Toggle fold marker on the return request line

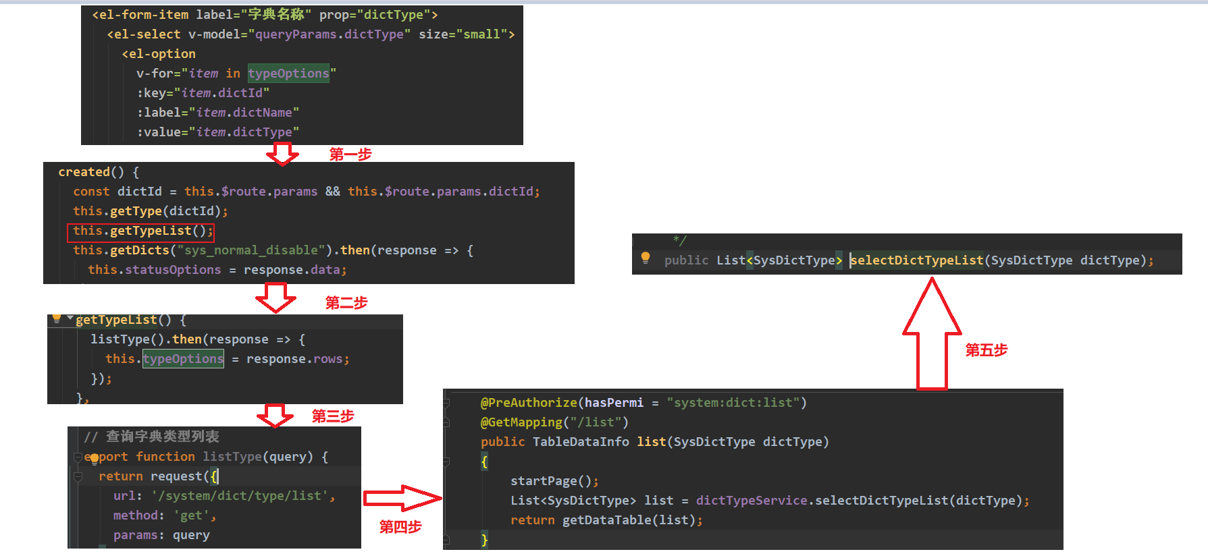(78, 477)
